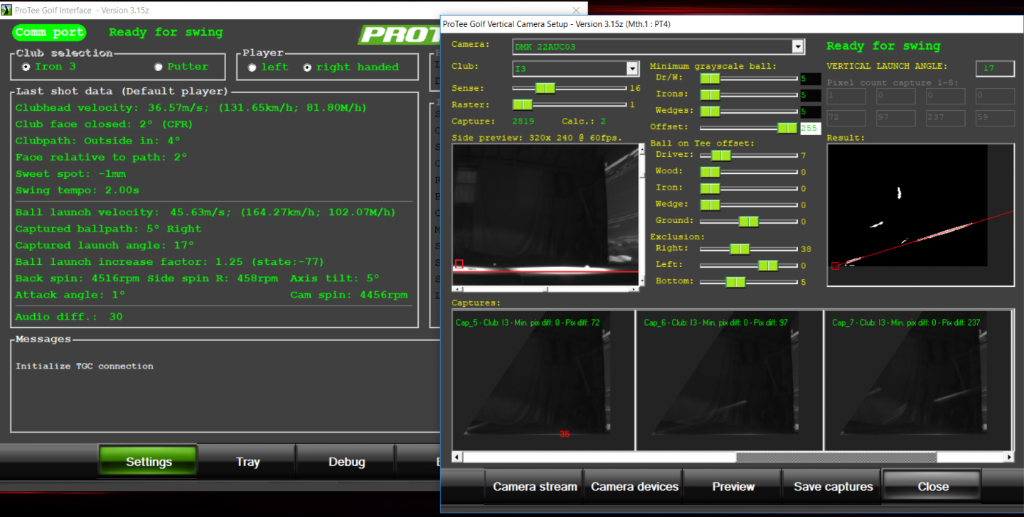Click the Wood tee offset slider
Screen dimensions: 1024x517
(x=710, y=171)
